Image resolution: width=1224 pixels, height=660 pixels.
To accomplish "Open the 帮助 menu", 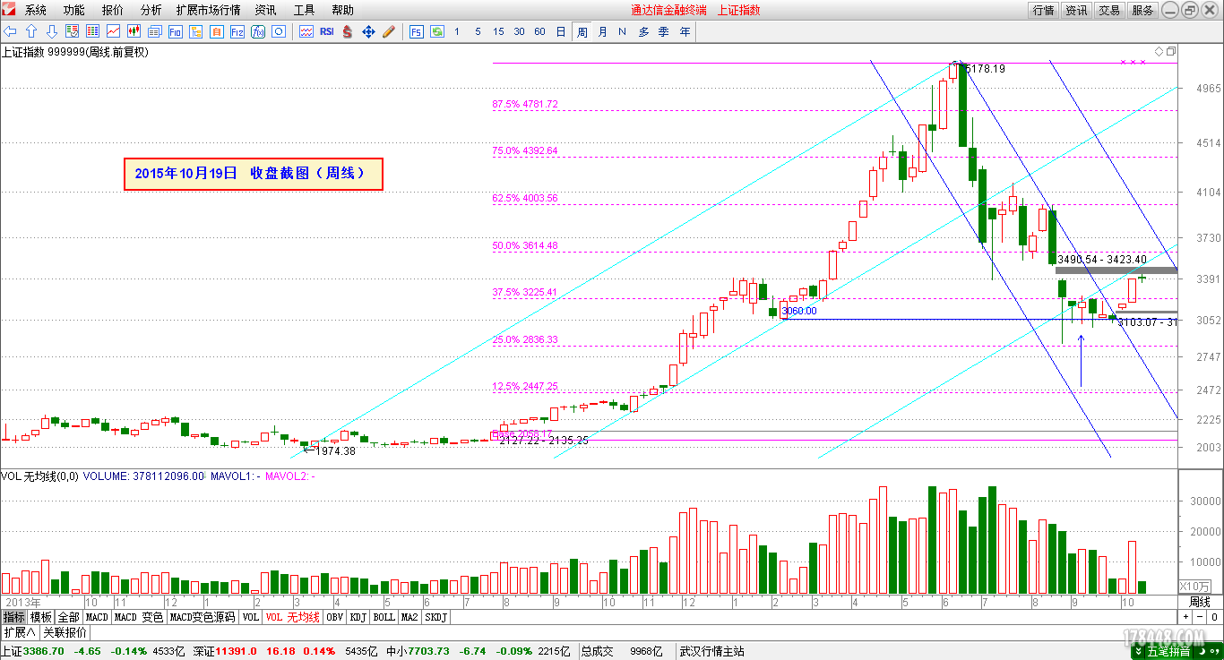I will (342, 10).
